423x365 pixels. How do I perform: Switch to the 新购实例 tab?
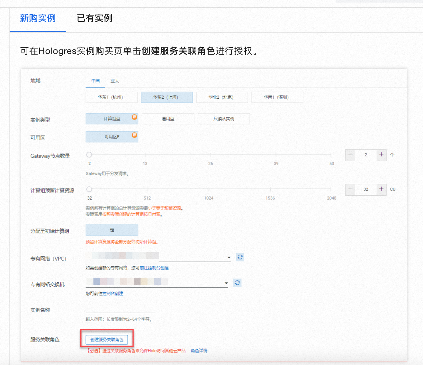38,18
